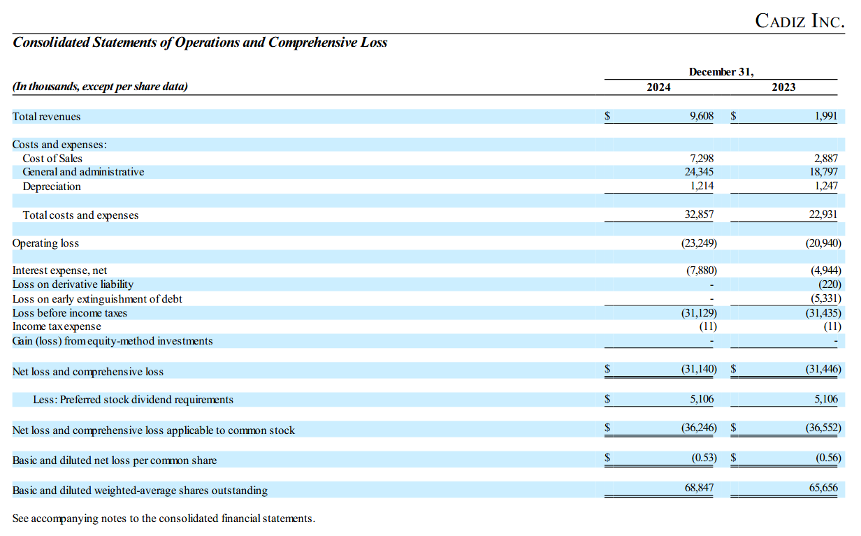
Task: Click 'Loss on derivative liability' label
Action: pos(73,284)
